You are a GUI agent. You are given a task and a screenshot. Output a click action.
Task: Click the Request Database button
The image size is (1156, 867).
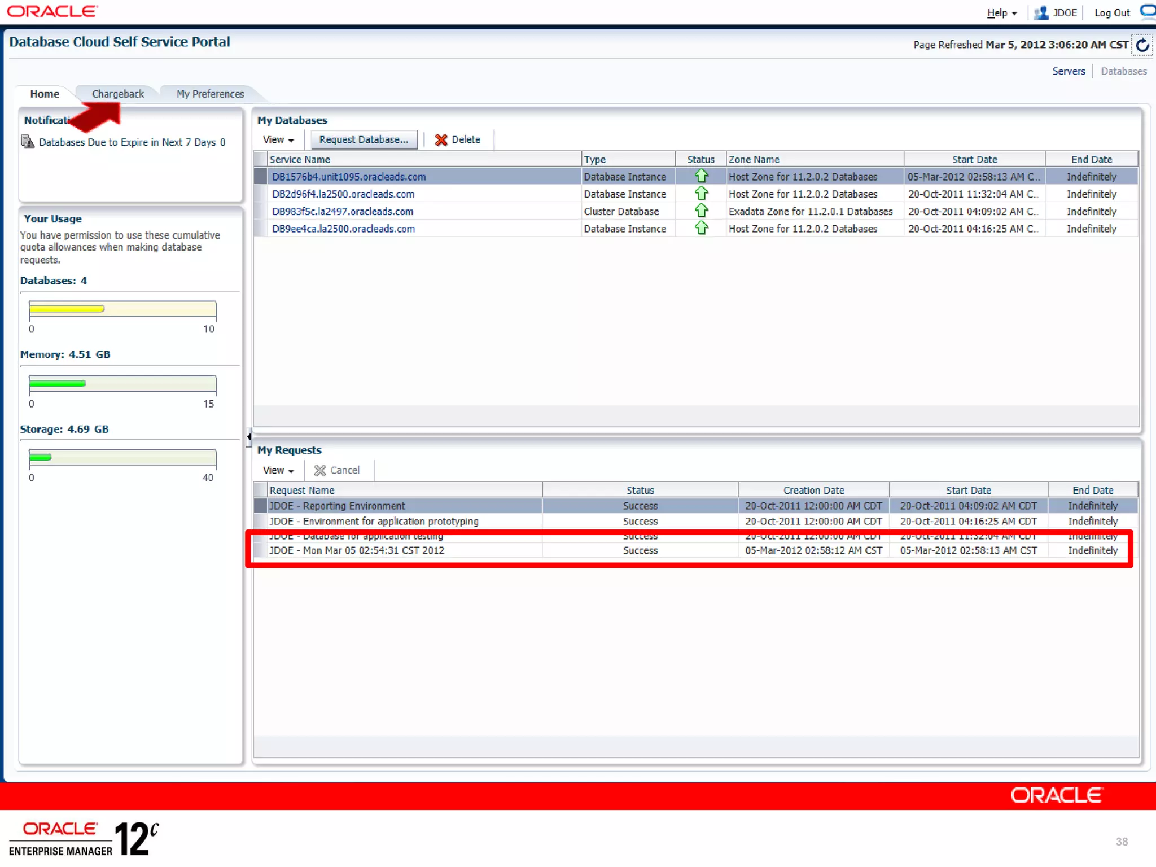click(x=364, y=140)
